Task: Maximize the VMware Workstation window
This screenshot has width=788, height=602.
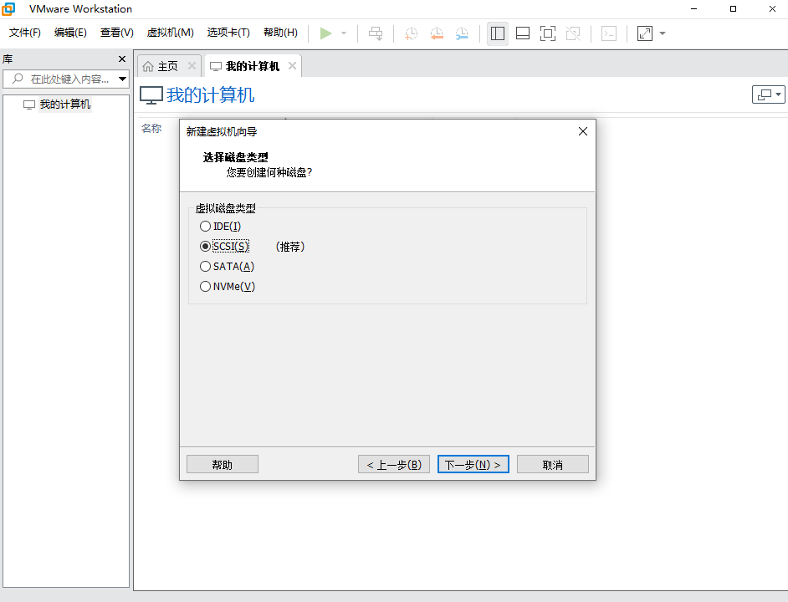Action: click(x=733, y=9)
